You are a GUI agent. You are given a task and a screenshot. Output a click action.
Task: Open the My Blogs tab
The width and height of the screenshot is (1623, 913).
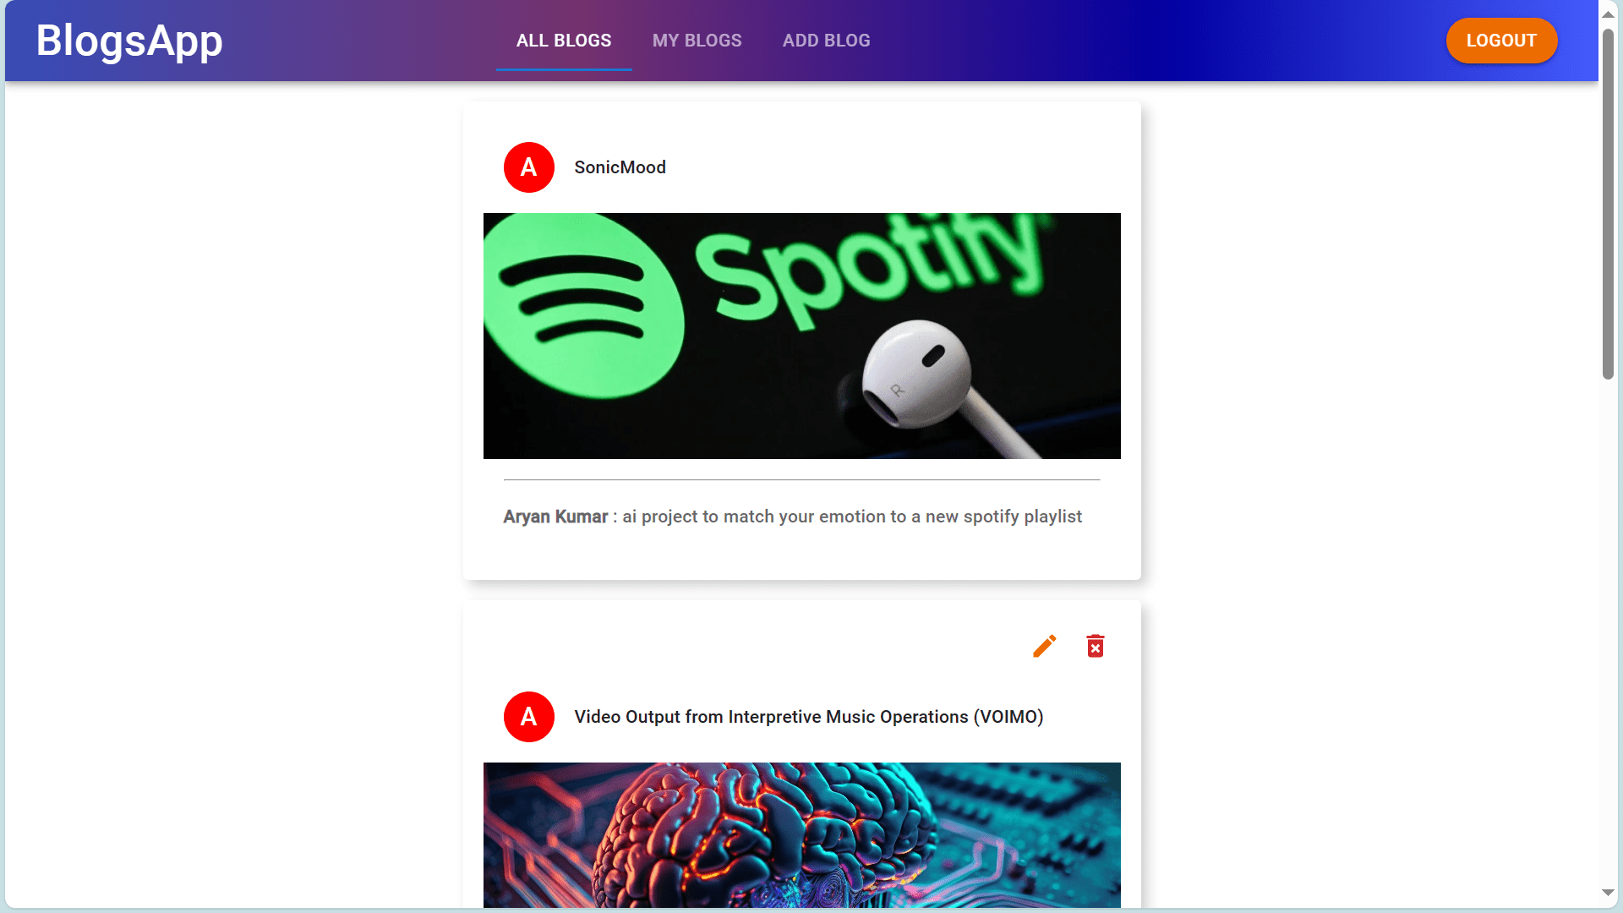coord(697,41)
